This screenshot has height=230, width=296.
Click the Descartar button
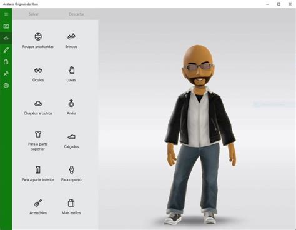click(76, 14)
